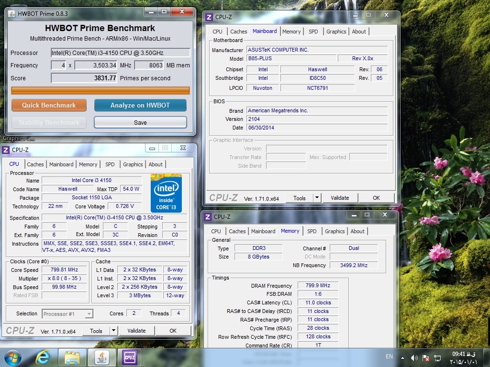The image size is (490, 367).
Task: Open SPD tab in Memory CPU-Z window
Action: coord(312,231)
